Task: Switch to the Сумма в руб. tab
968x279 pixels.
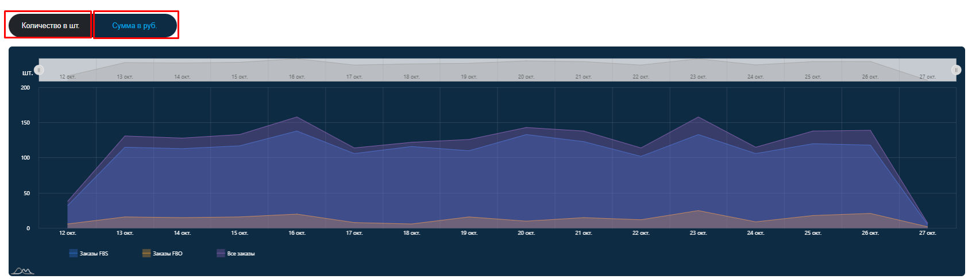Action: coord(134,26)
